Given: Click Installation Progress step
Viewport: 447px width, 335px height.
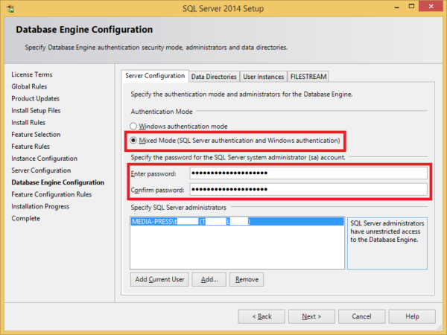Looking at the screenshot, I should (40, 206).
